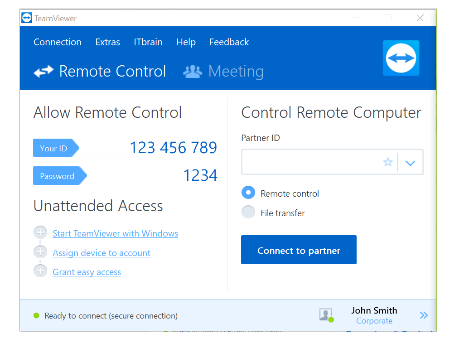Select the File transfer radio button

click(x=248, y=212)
